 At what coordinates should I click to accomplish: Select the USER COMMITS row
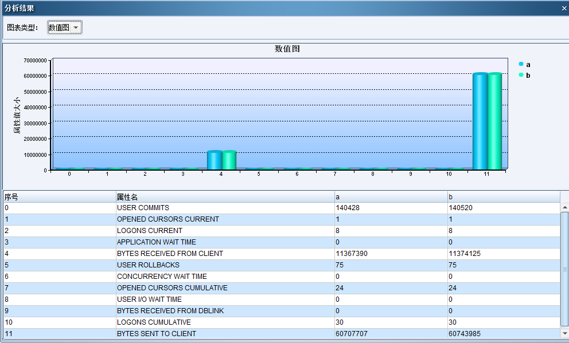(x=225, y=208)
